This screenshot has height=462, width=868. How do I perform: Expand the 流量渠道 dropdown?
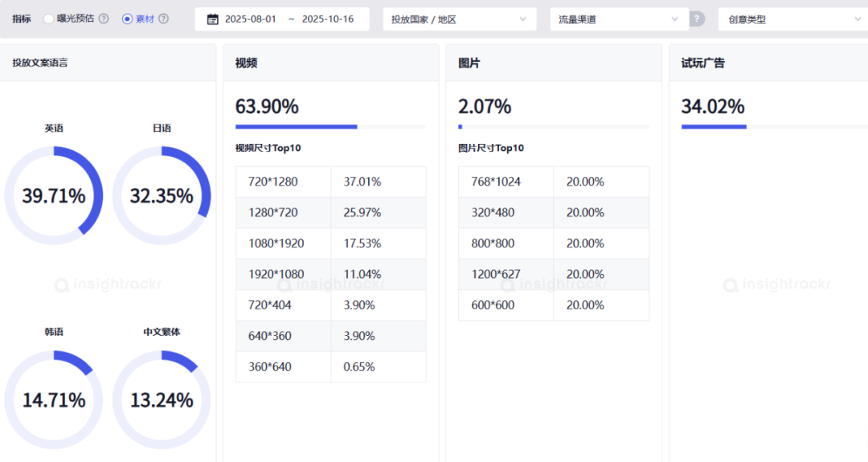tap(619, 19)
